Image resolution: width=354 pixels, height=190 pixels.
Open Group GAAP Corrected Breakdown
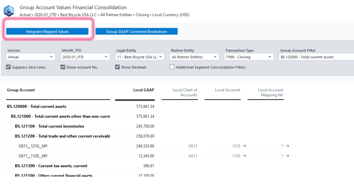136,32
